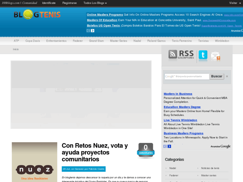Open the large featured image banner

pyautogui.click(x=81, y=95)
